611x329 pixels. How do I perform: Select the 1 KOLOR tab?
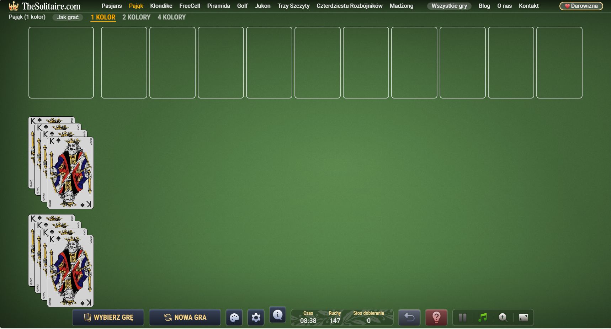103,17
